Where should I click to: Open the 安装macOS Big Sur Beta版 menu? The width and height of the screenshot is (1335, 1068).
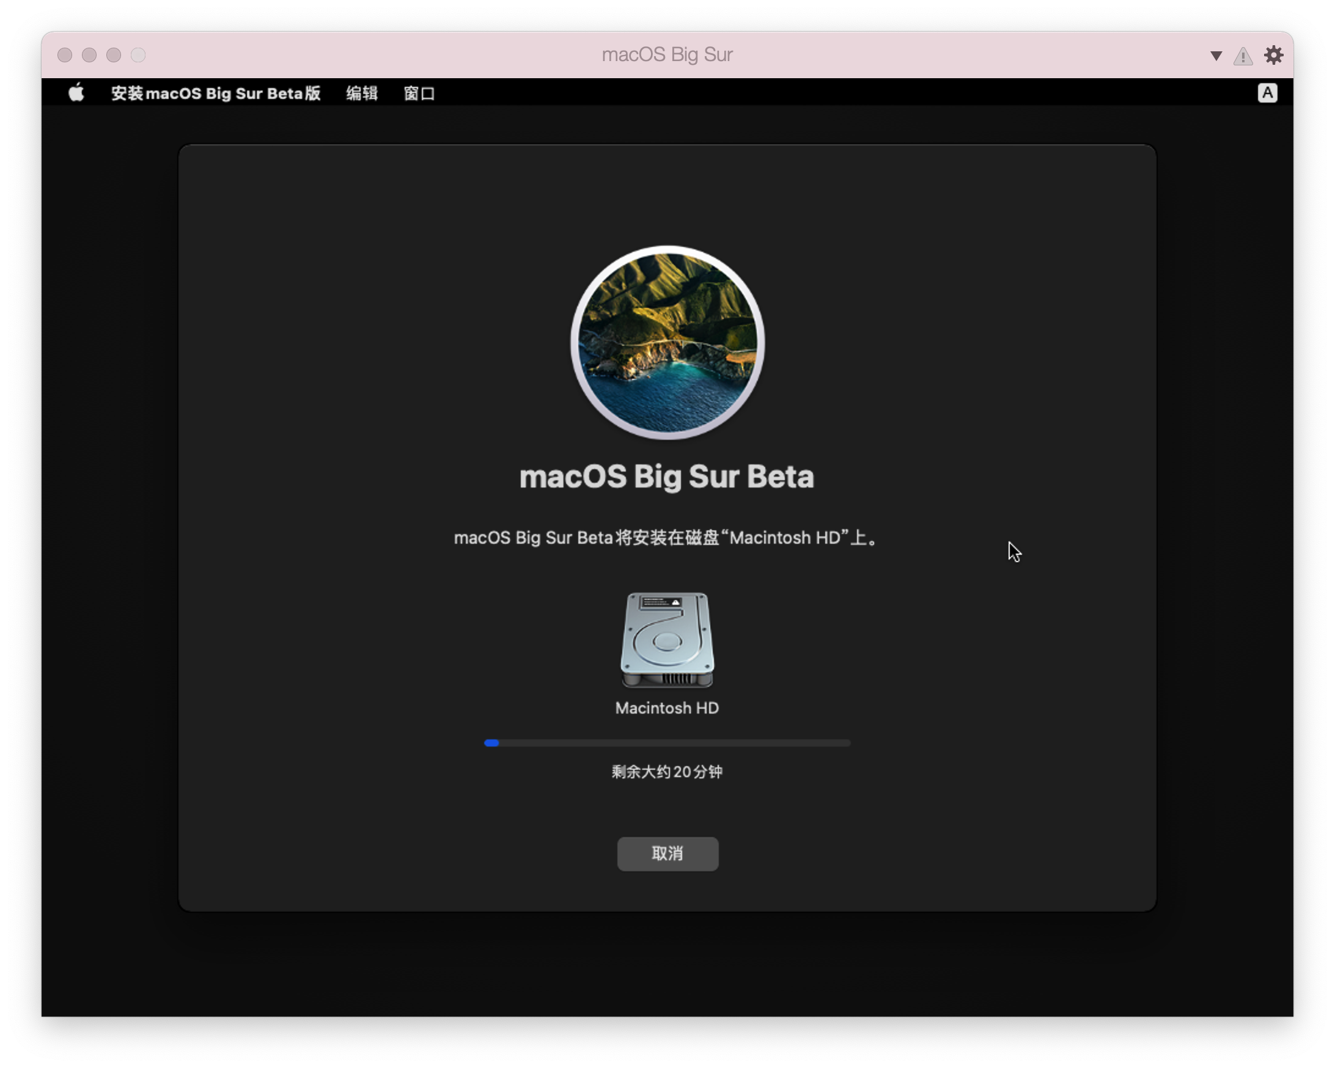(x=216, y=93)
